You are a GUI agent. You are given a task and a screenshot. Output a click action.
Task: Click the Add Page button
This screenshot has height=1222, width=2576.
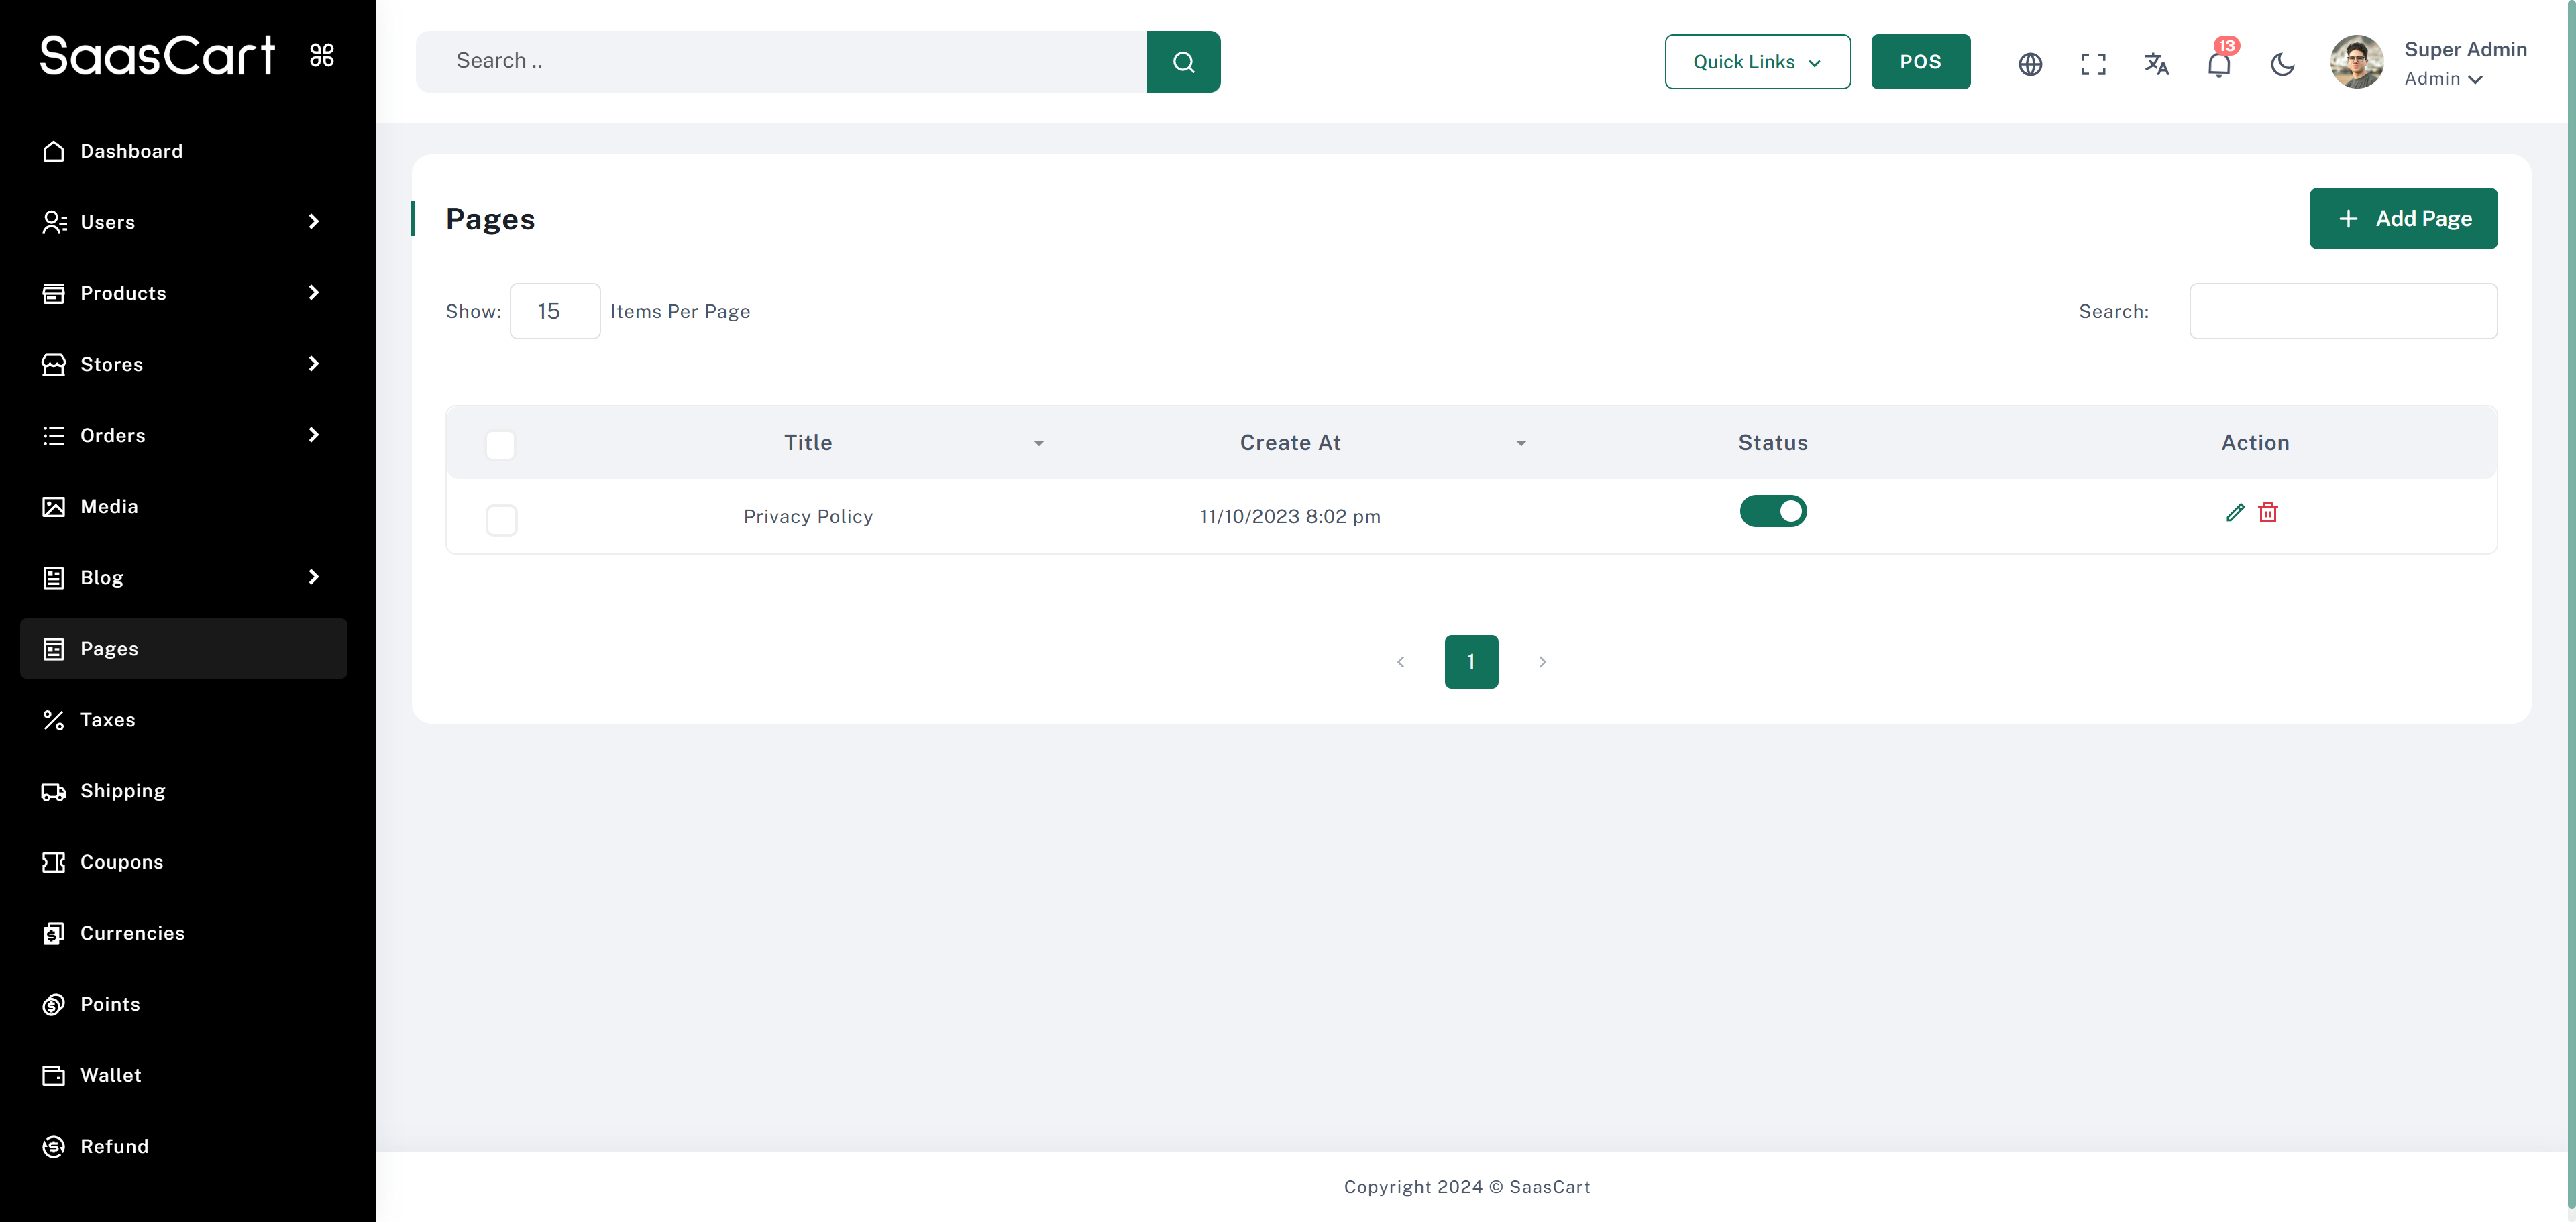click(2403, 219)
